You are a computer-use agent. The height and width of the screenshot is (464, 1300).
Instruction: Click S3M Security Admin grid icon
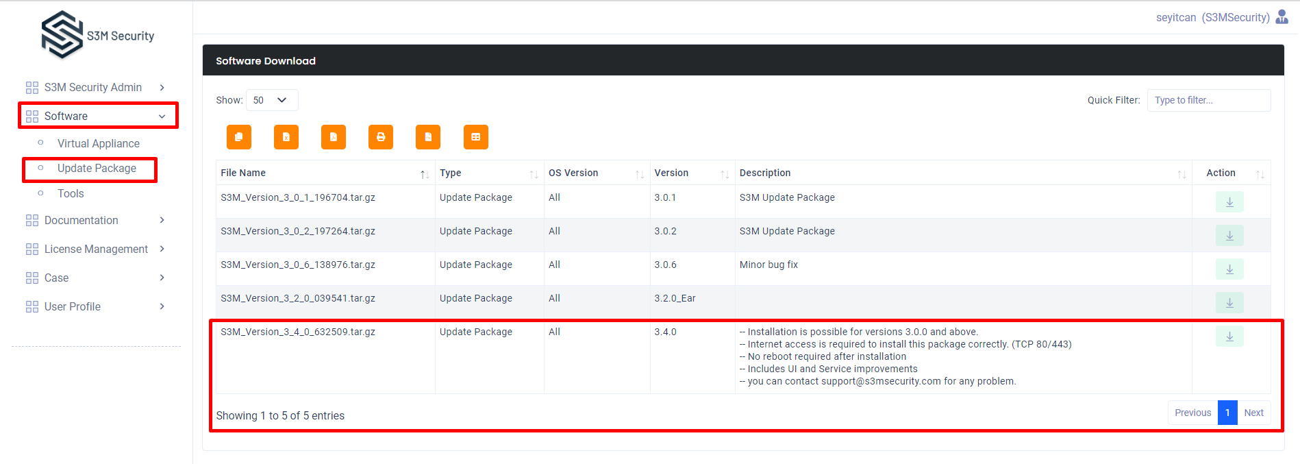coord(32,88)
